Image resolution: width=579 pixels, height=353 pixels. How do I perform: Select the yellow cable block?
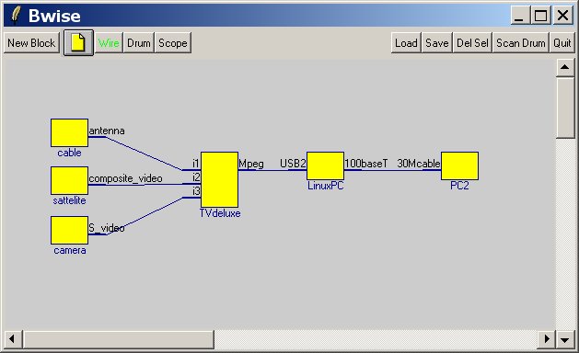pos(69,132)
